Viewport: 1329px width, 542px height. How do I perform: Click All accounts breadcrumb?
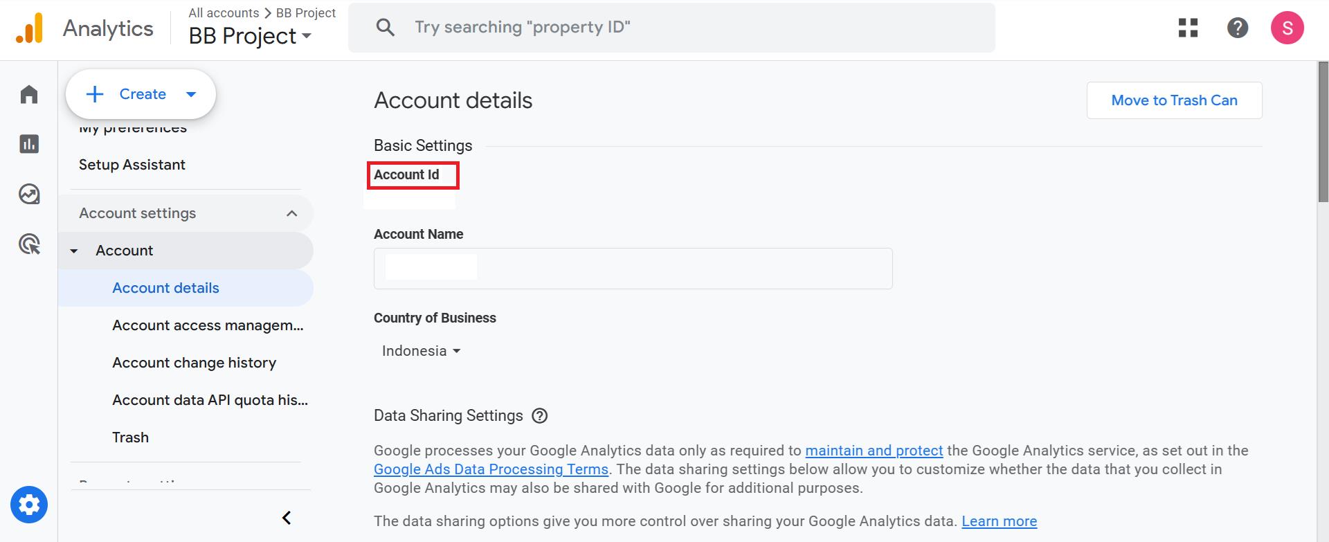coord(224,12)
